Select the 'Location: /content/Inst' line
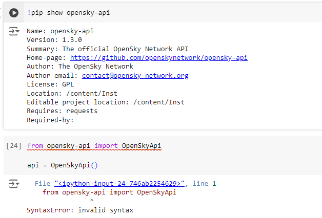 [72, 94]
